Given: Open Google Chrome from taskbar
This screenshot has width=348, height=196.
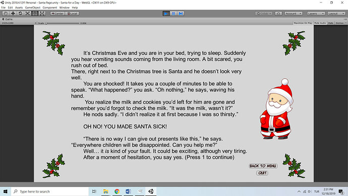Looking at the screenshot, I should (117, 191).
